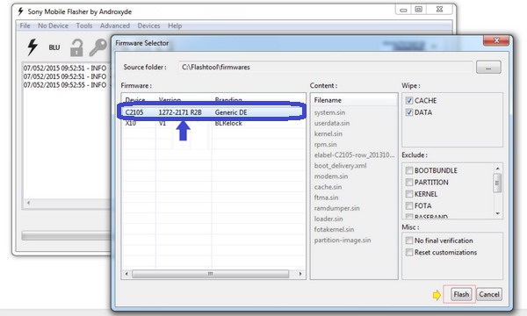
Task: Click the lightning bolt Flash device icon
Action: pyautogui.click(x=32, y=47)
